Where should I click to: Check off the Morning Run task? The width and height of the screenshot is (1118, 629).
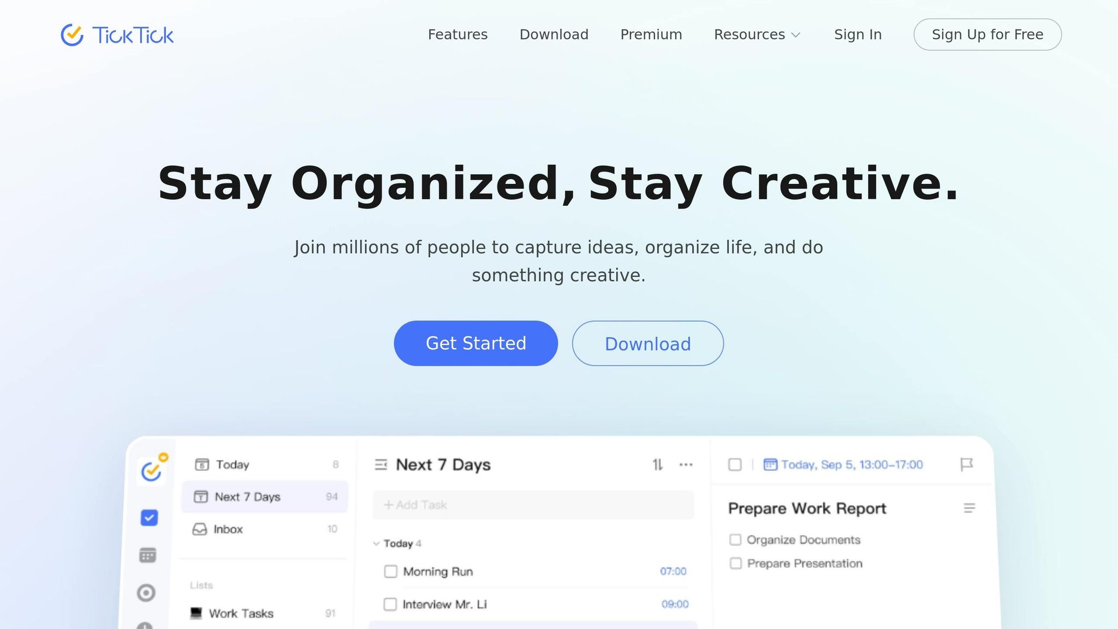(x=390, y=572)
